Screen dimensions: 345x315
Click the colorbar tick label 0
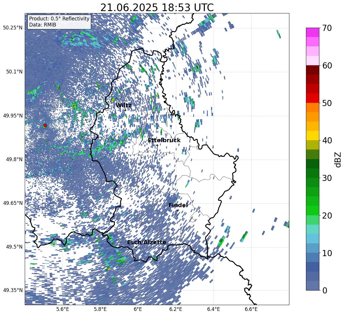tap(325, 290)
